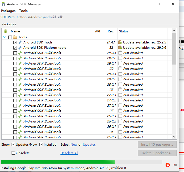
Task: Click status icon of Build-tools 26.0.2
Action: click(120, 121)
